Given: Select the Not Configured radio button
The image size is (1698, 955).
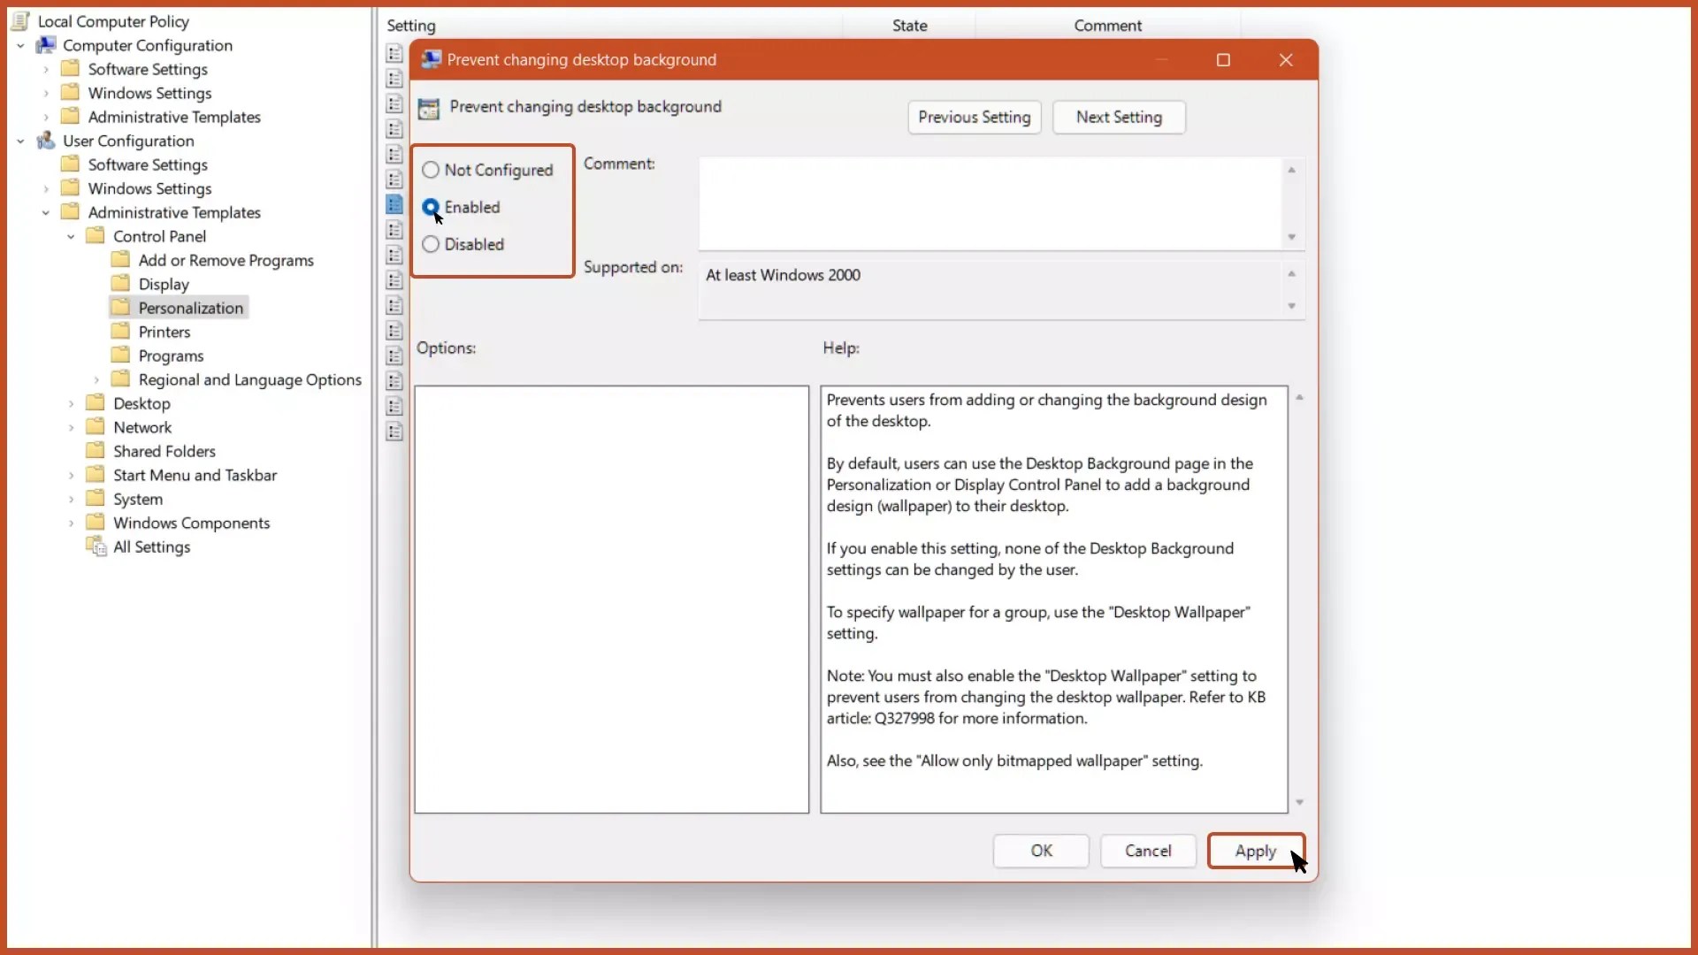Looking at the screenshot, I should pyautogui.click(x=431, y=170).
